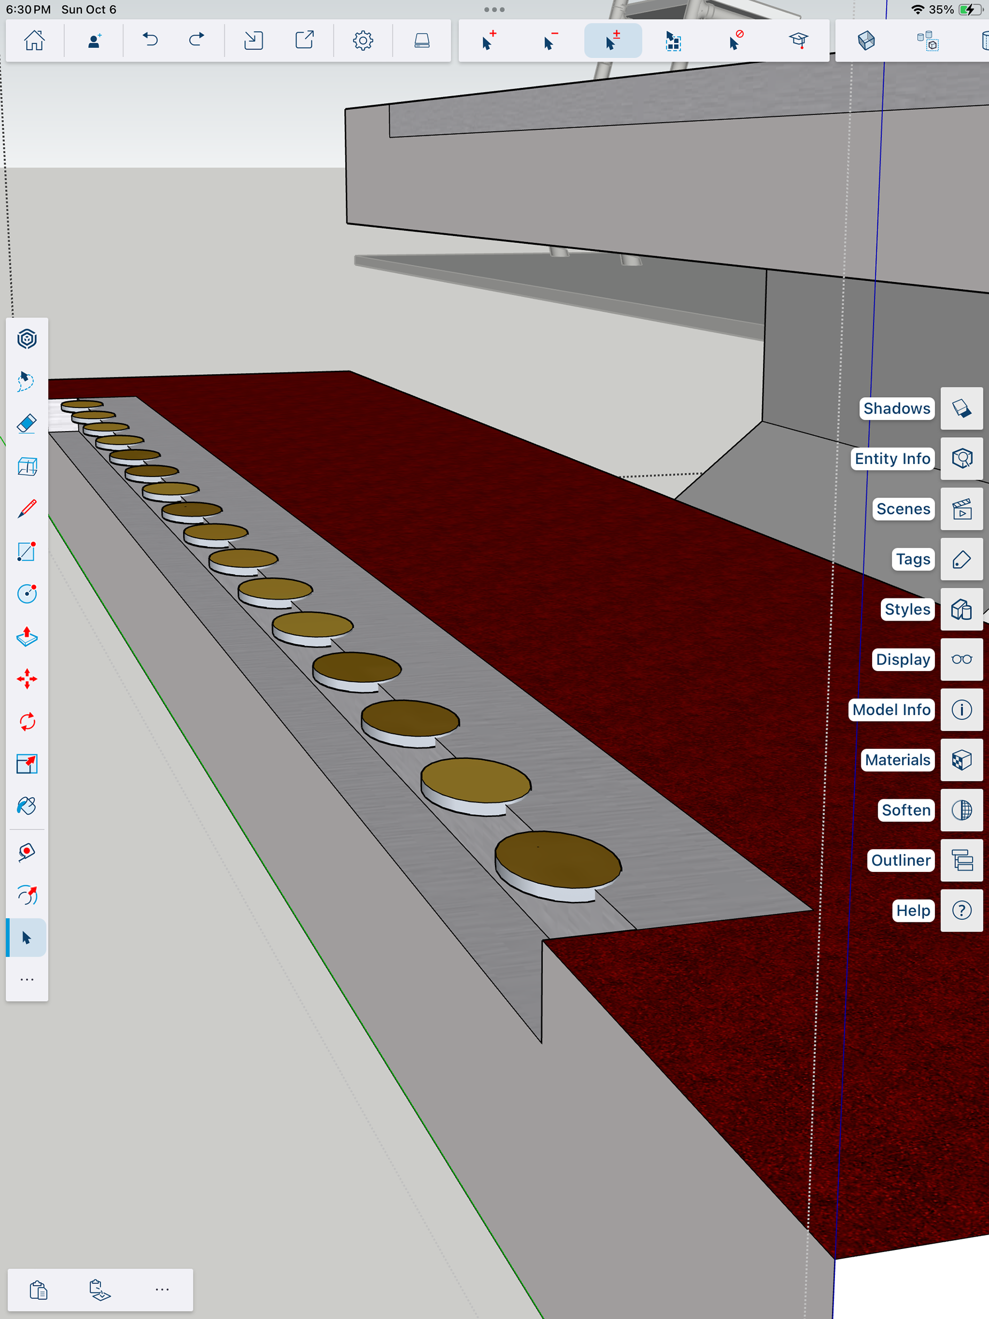
Task: Select the Tape Measure tool
Action: click(x=27, y=852)
